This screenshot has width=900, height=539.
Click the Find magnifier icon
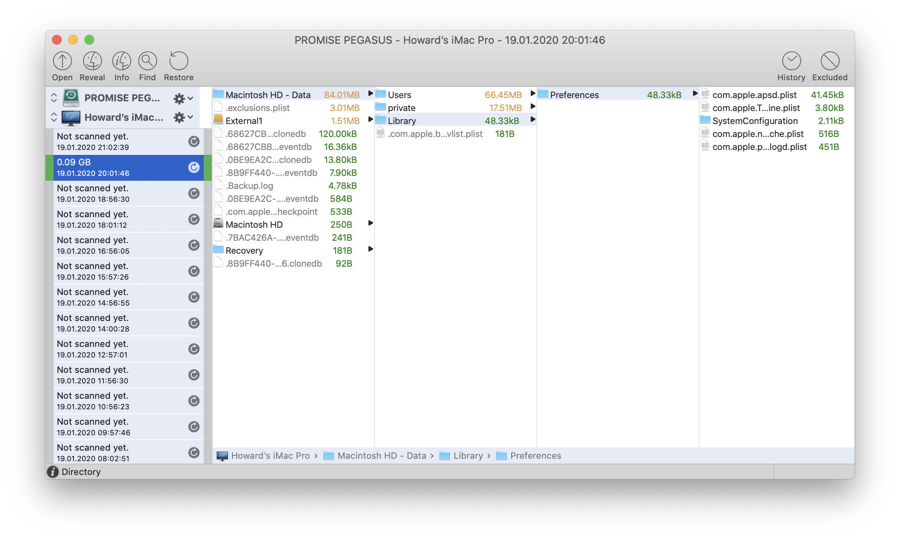[147, 61]
